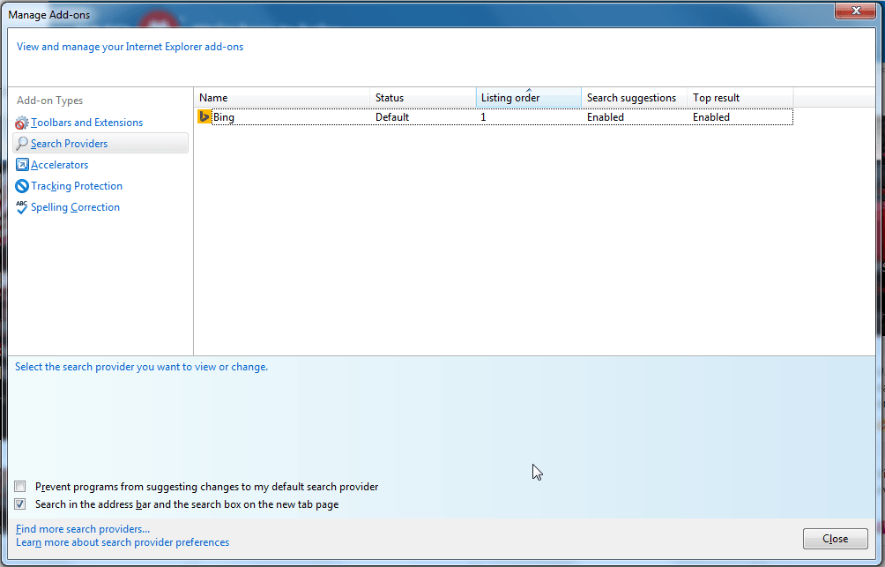Image resolution: width=885 pixels, height=567 pixels.
Task: Open Find more search providers link
Action: [82, 529]
